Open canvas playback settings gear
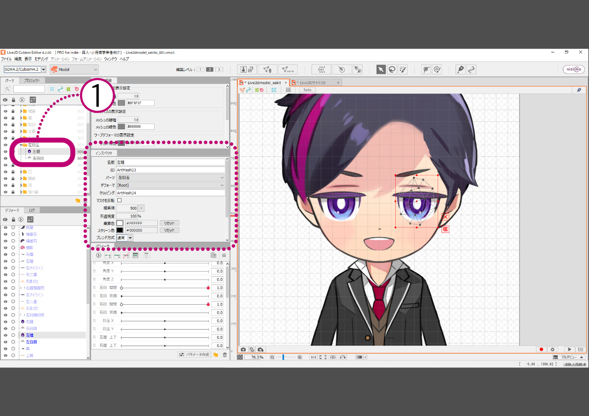This screenshot has height=416, width=589. (x=553, y=349)
